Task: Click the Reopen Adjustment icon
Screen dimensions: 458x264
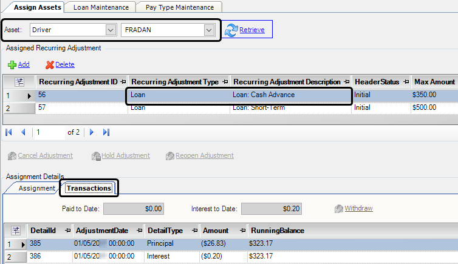Action: (x=170, y=156)
